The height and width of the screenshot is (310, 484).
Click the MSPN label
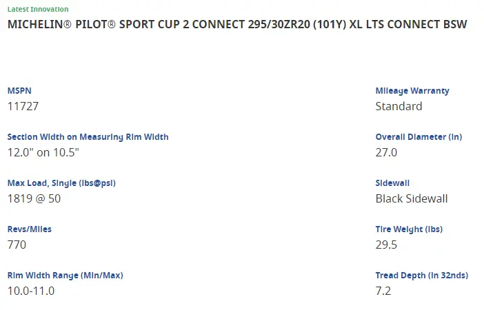pos(19,91)
